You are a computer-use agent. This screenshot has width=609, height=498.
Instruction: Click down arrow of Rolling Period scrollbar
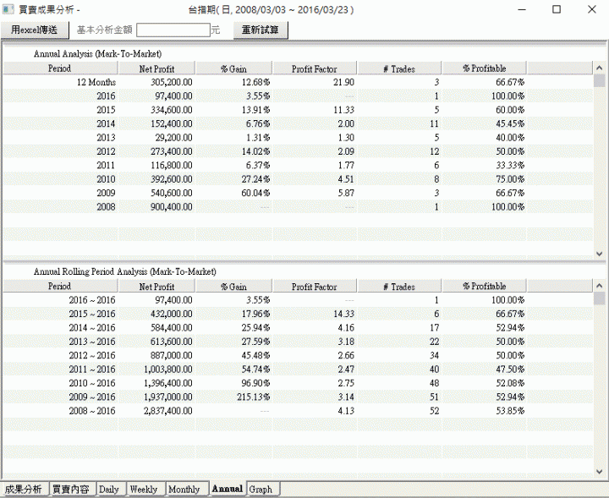pos(600,472)
